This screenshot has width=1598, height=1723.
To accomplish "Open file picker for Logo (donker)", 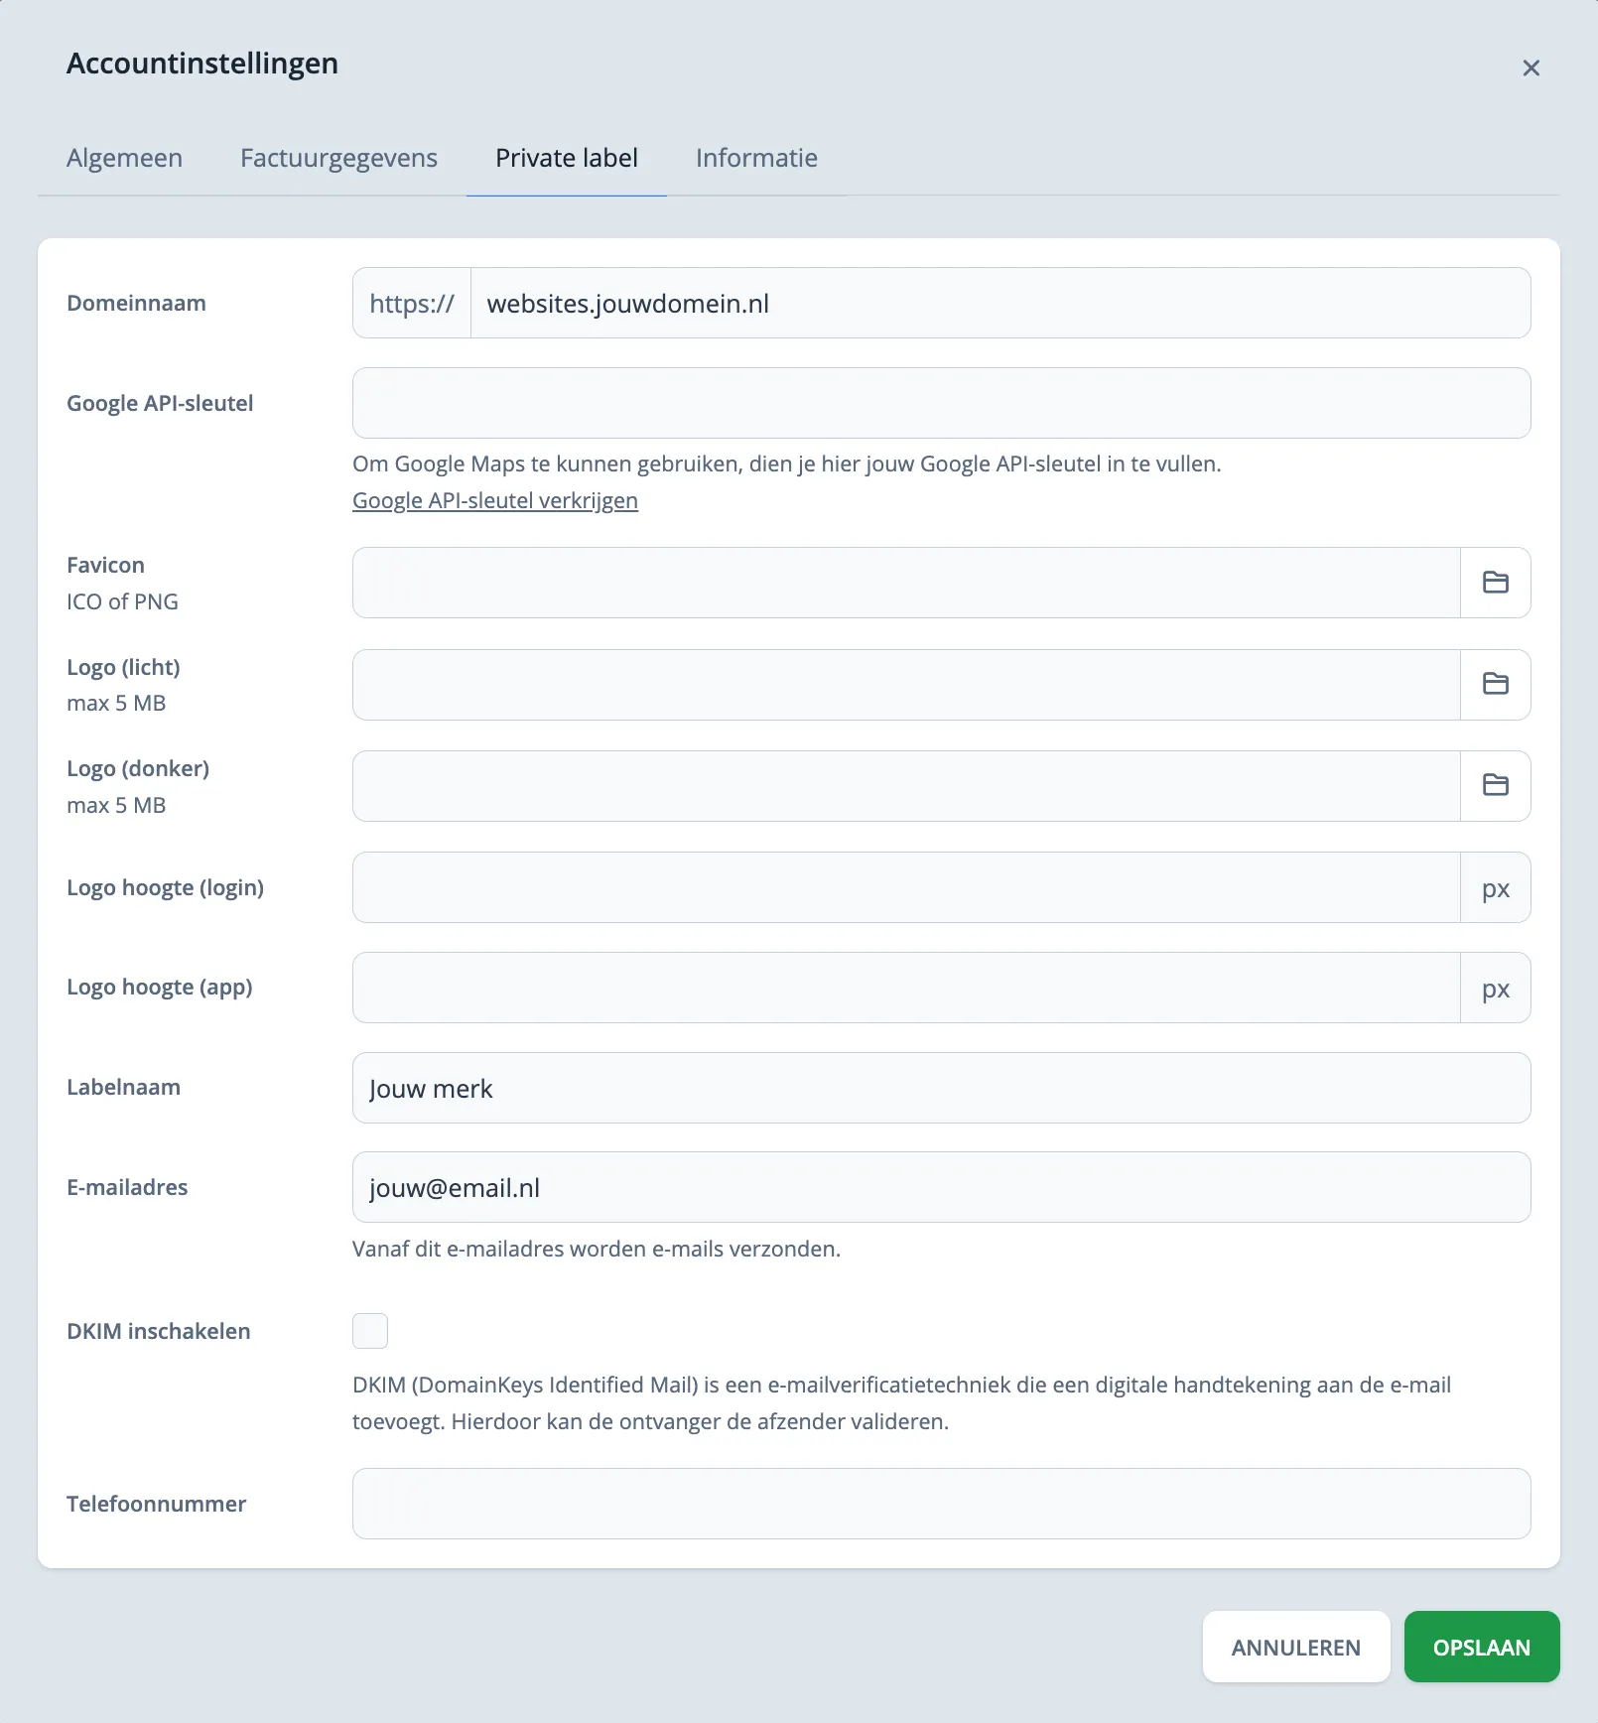I will 1495,786.
